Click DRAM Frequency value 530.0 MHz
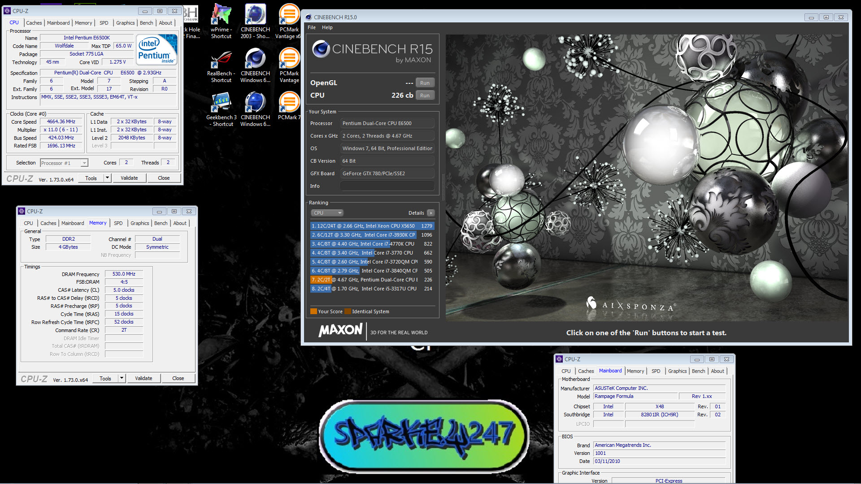 pos(124,274)
